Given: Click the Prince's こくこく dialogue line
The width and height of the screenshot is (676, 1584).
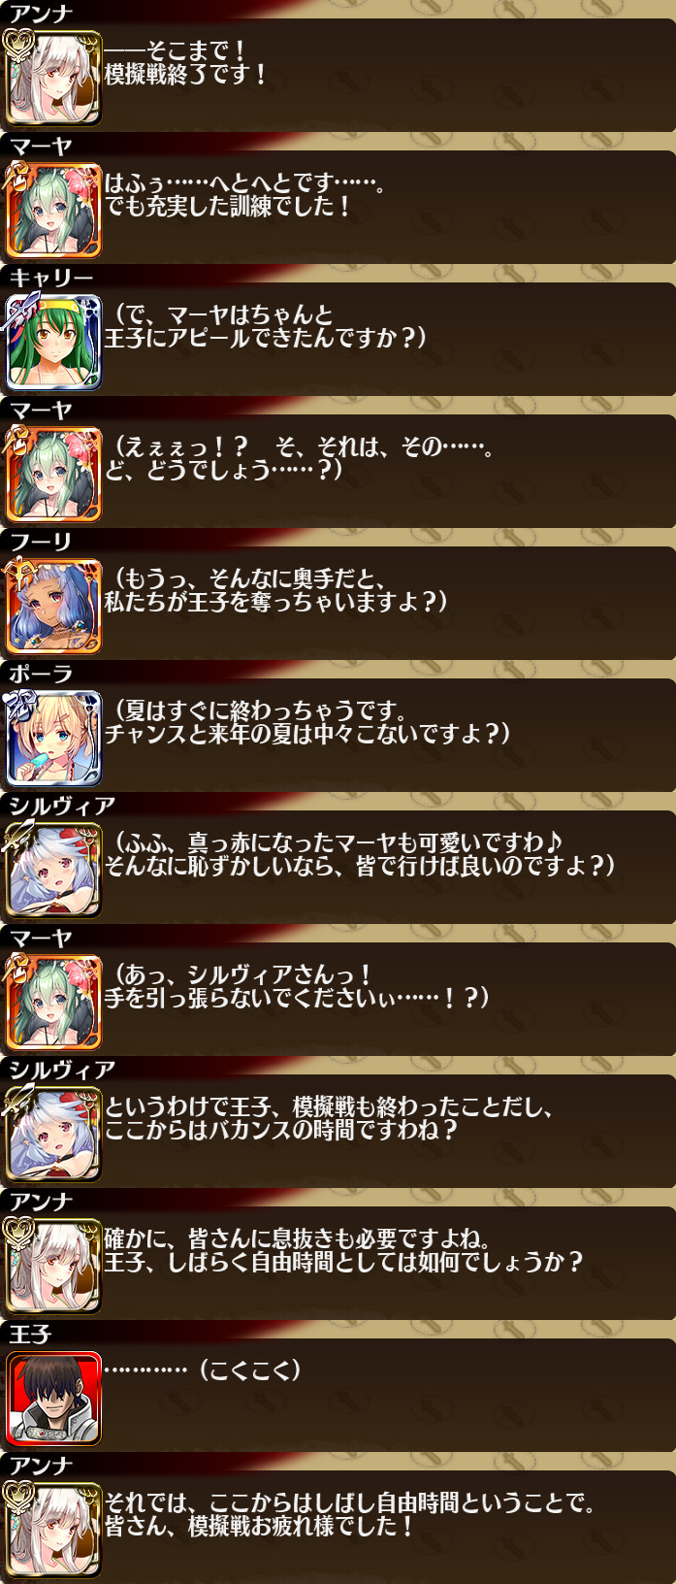Looking at the screenshot, I should coord(203,1369).
